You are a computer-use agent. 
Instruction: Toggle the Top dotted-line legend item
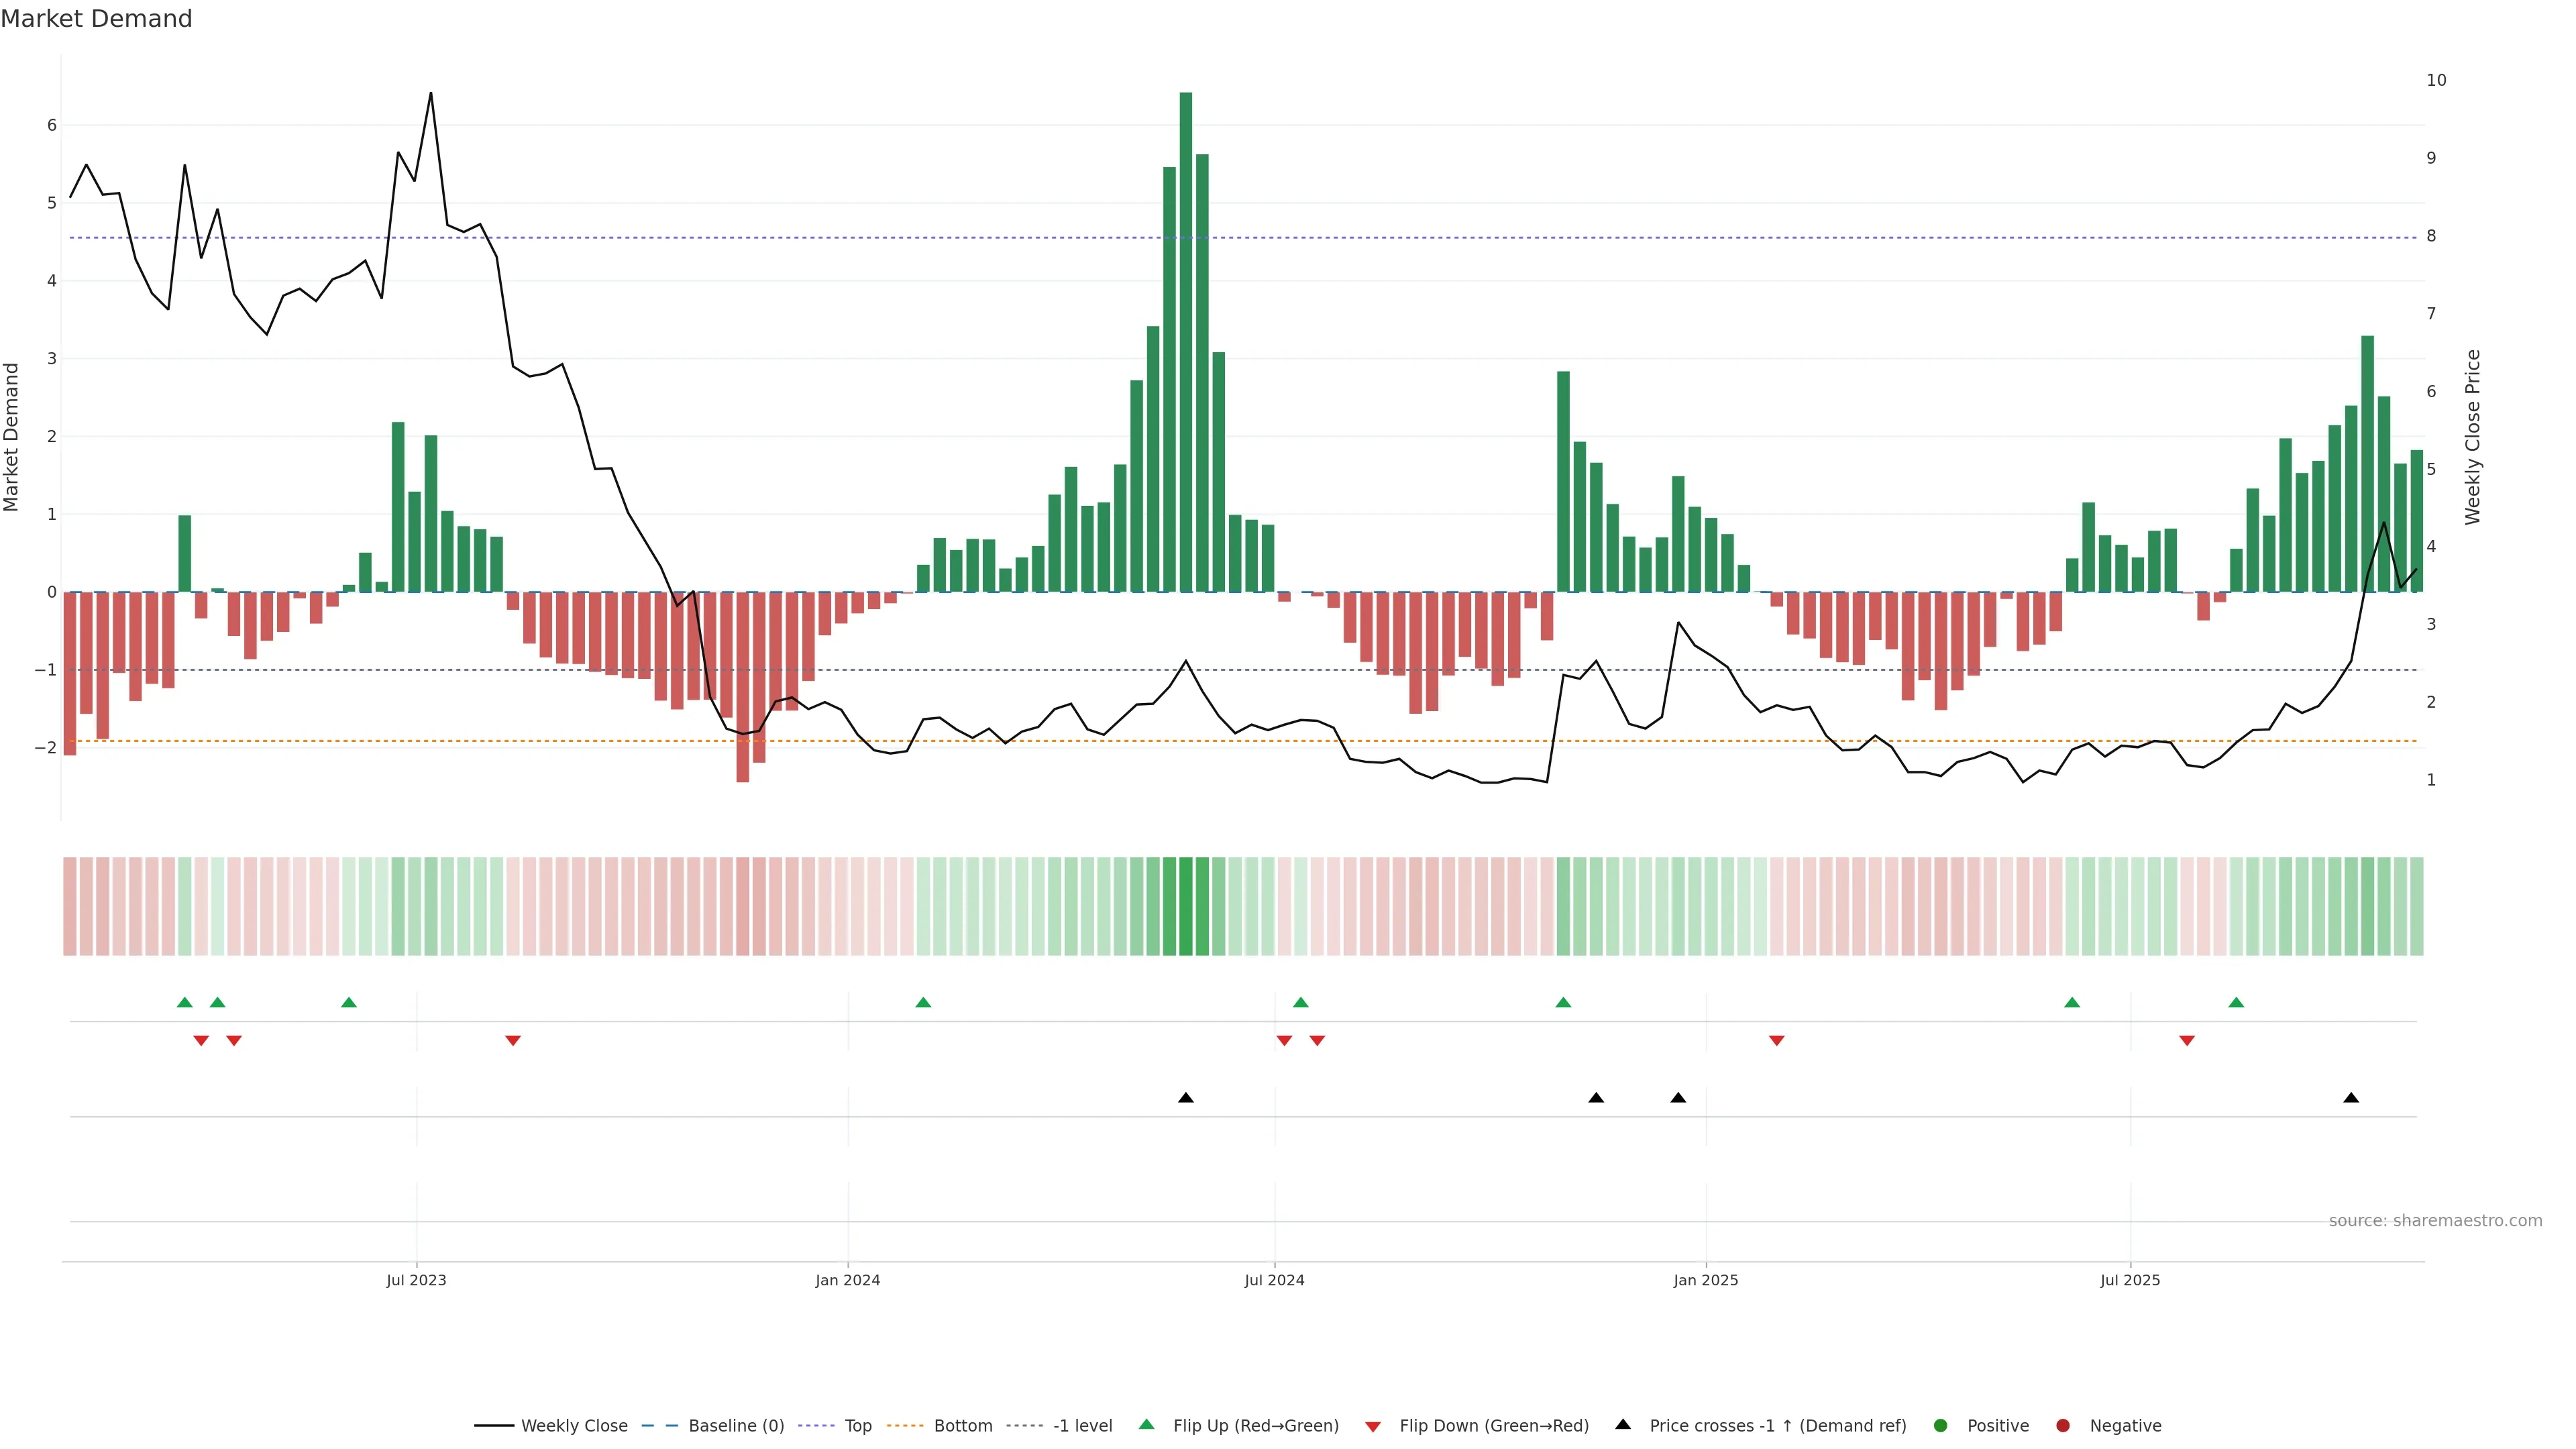point(857,1426)
